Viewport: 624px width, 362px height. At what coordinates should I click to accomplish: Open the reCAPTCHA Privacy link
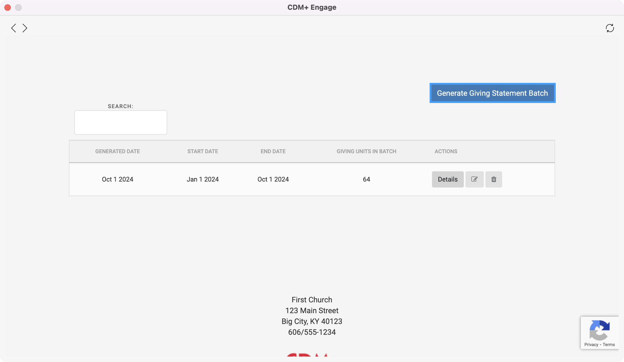(x=591, y=345)
